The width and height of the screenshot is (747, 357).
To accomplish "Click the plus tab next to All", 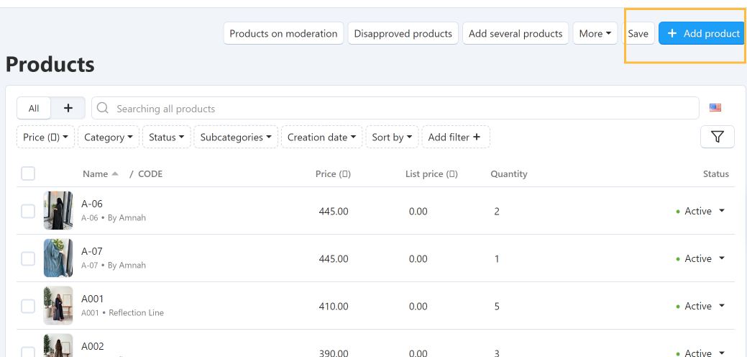I will point(68,108).
